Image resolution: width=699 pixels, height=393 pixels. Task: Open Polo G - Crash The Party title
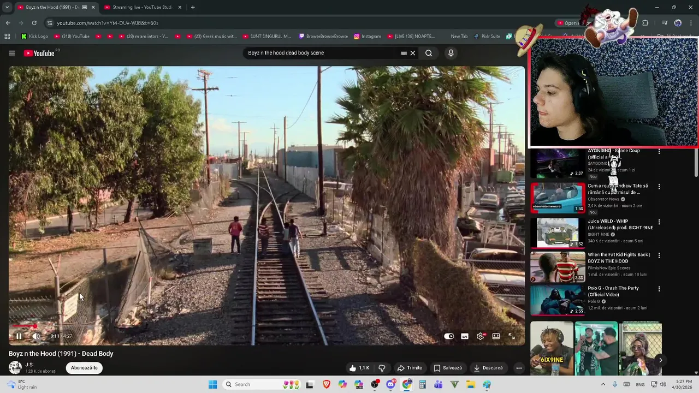[x=613, y=291]
